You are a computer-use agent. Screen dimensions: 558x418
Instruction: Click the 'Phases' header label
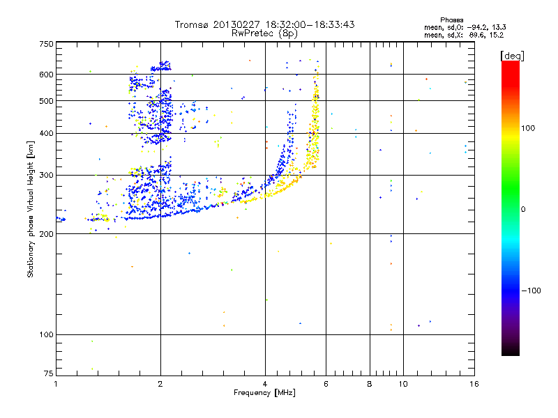451,20
